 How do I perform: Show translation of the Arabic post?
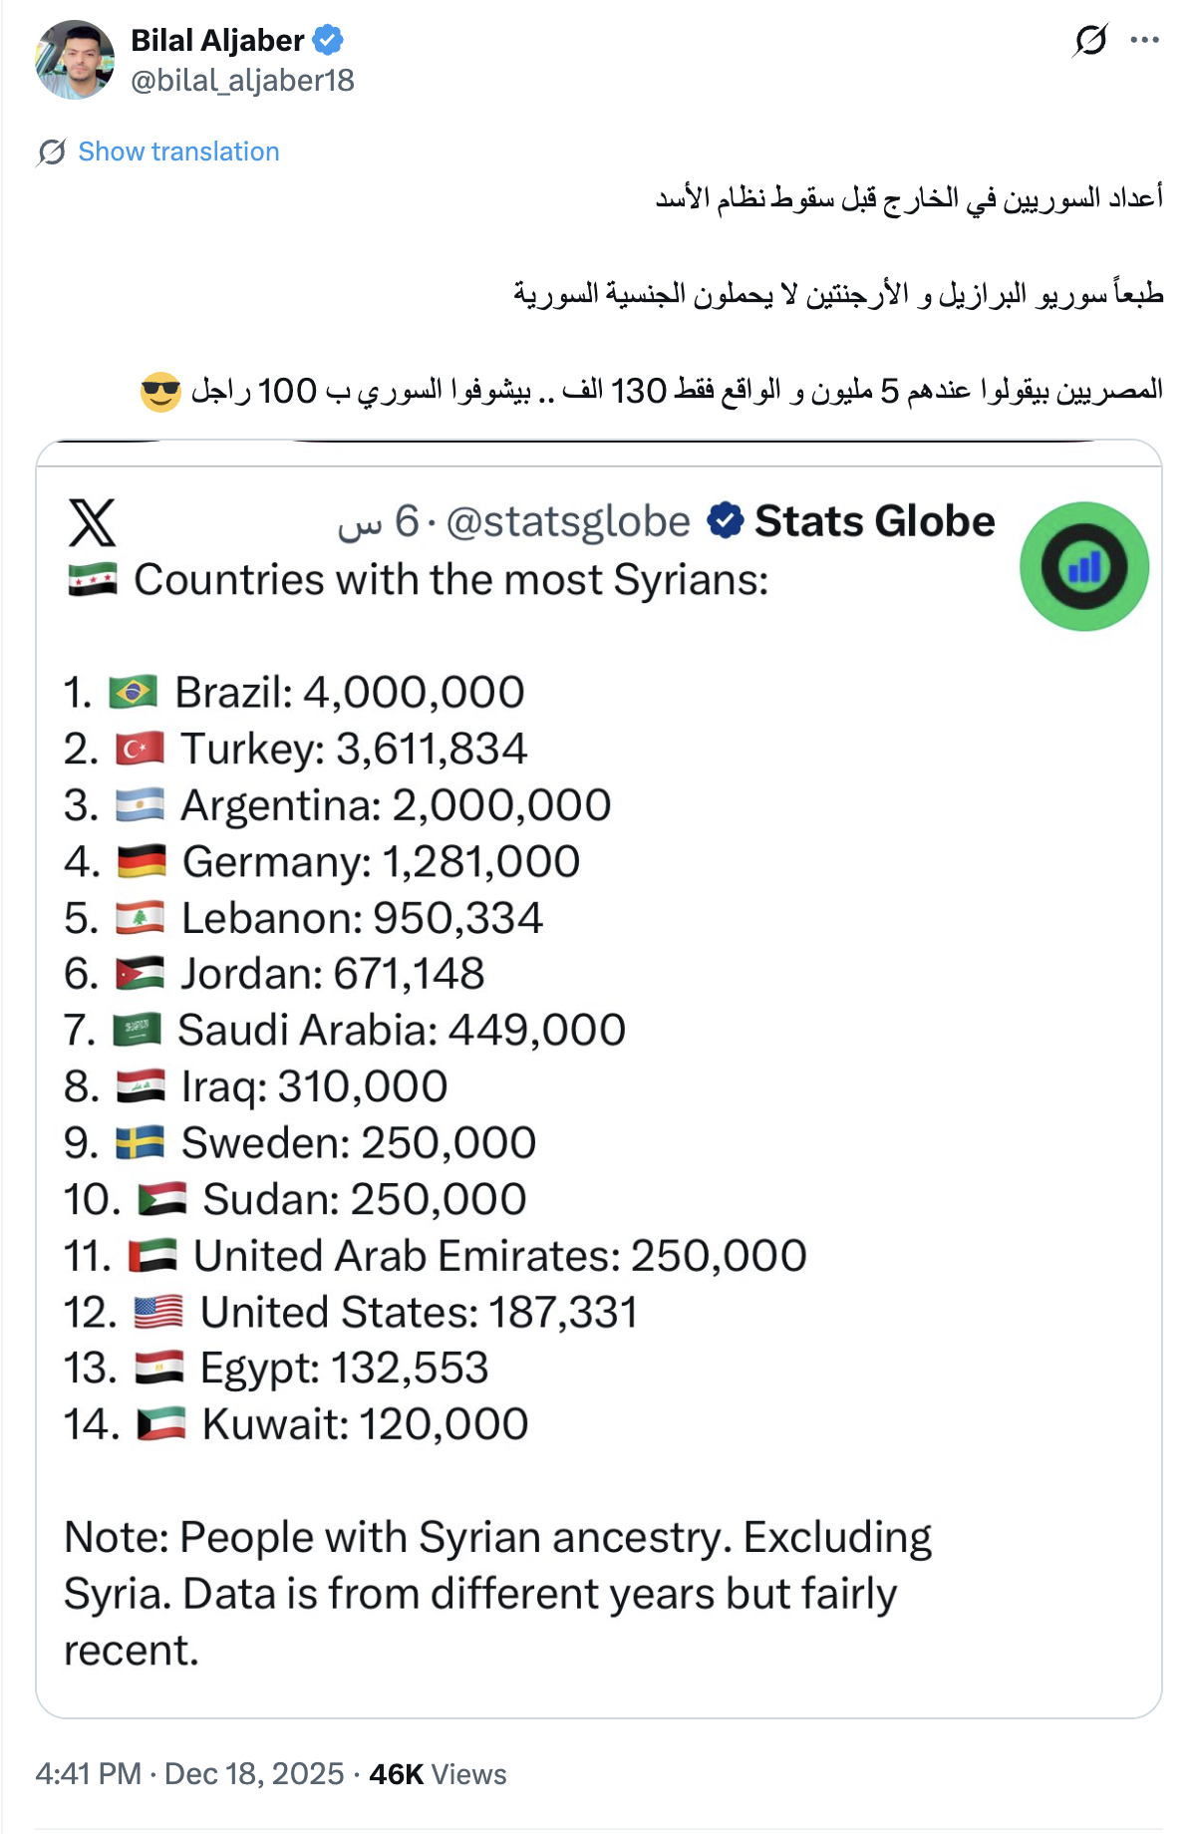tap(178, 152)
